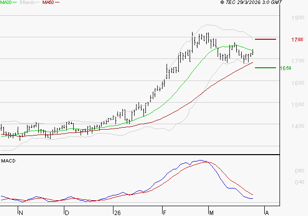Click the red resistance line at 1788
The height and width of the screenshot is (216, 308).
(265, 39)
